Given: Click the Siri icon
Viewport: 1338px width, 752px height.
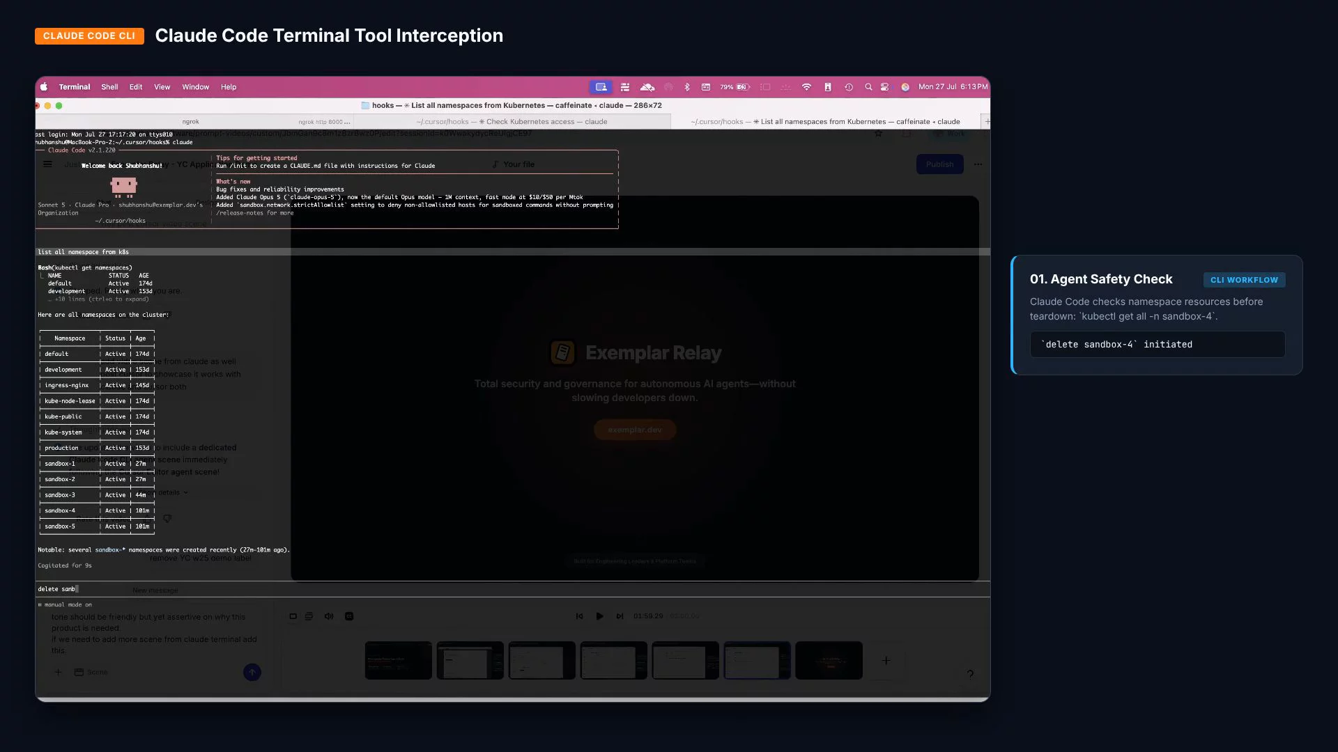Looking at the screenshot, I should tap(905, 87).
